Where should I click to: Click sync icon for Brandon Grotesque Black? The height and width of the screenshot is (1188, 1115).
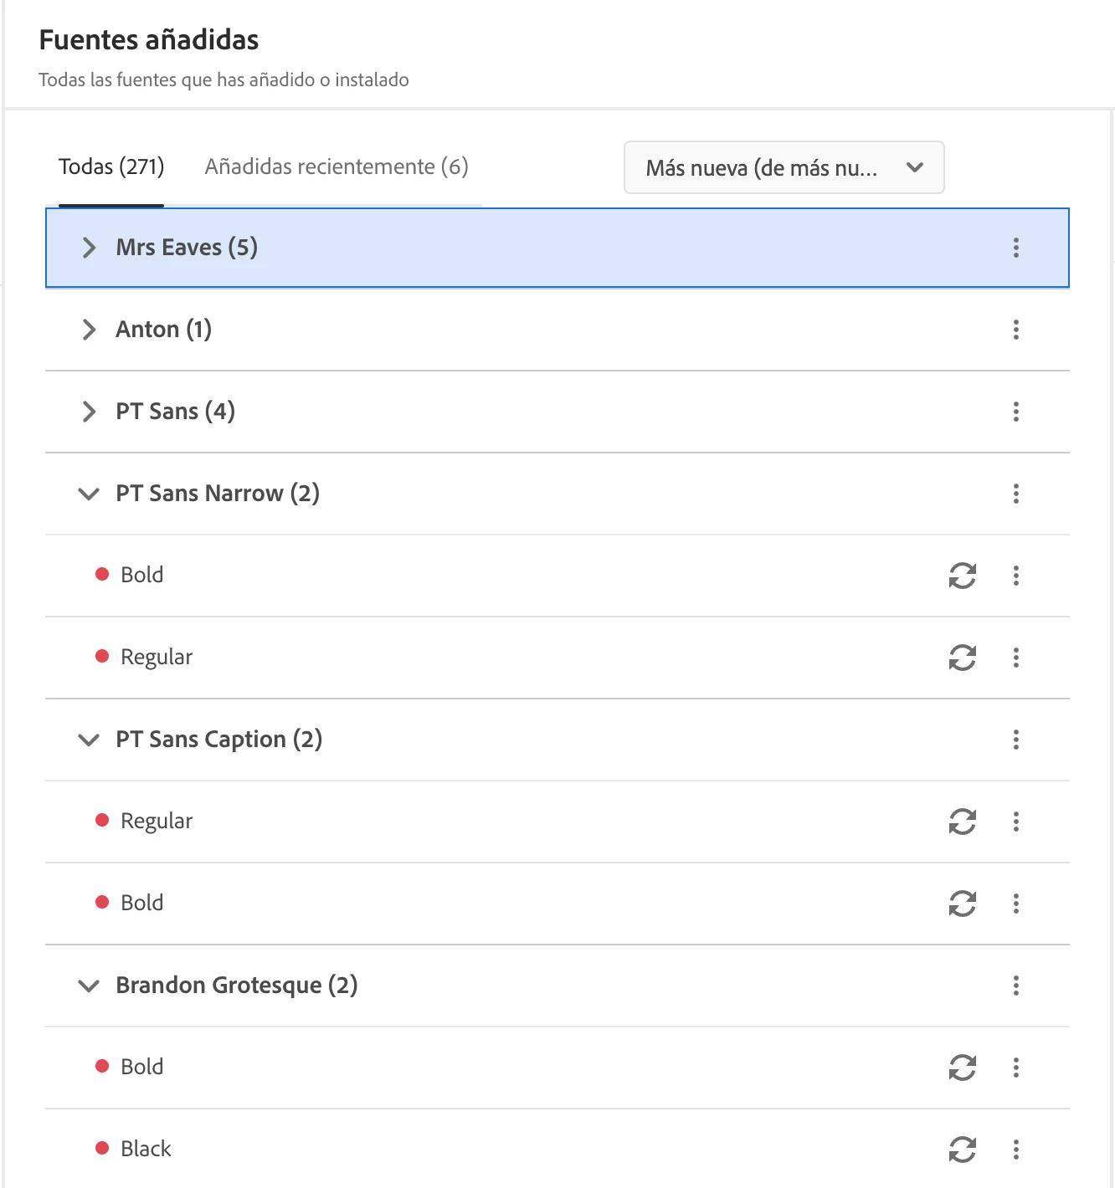(x=963, y=1150)
